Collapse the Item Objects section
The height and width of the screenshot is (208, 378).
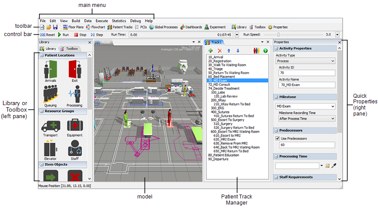(x=42, y=165)
